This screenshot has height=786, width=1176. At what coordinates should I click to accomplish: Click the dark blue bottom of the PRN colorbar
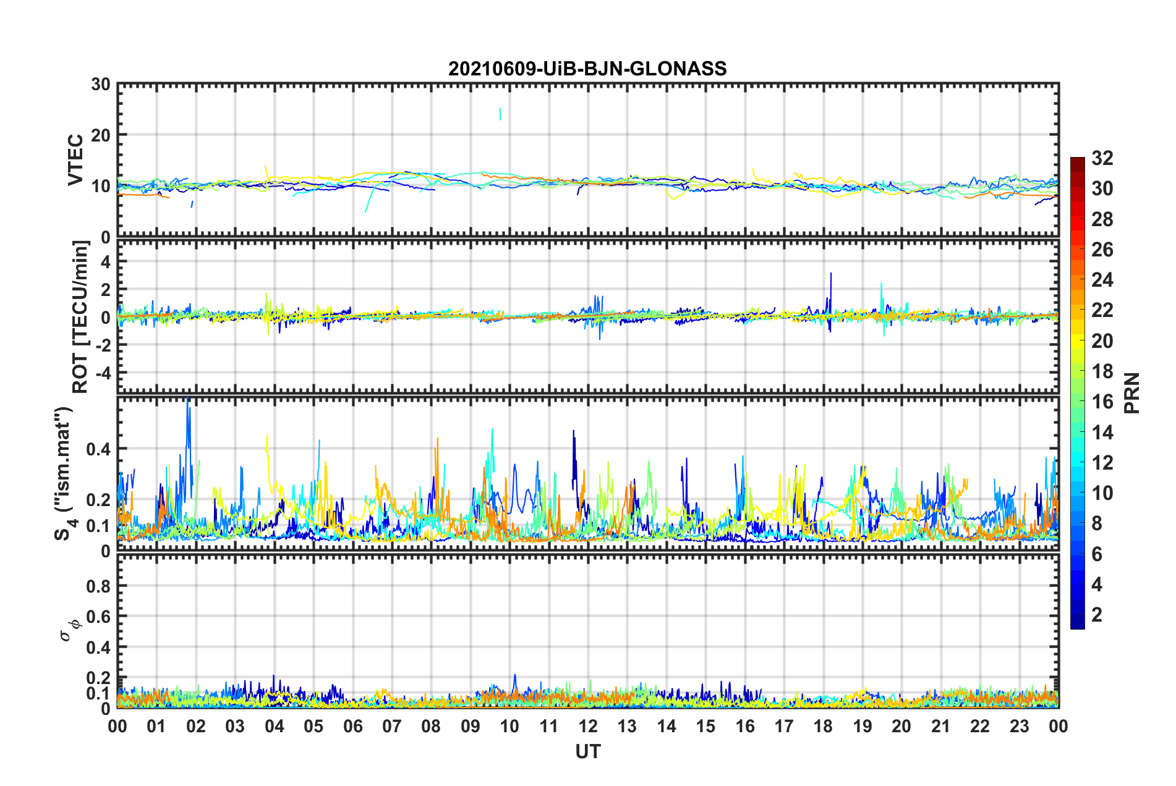click(x=1078, y=622)
